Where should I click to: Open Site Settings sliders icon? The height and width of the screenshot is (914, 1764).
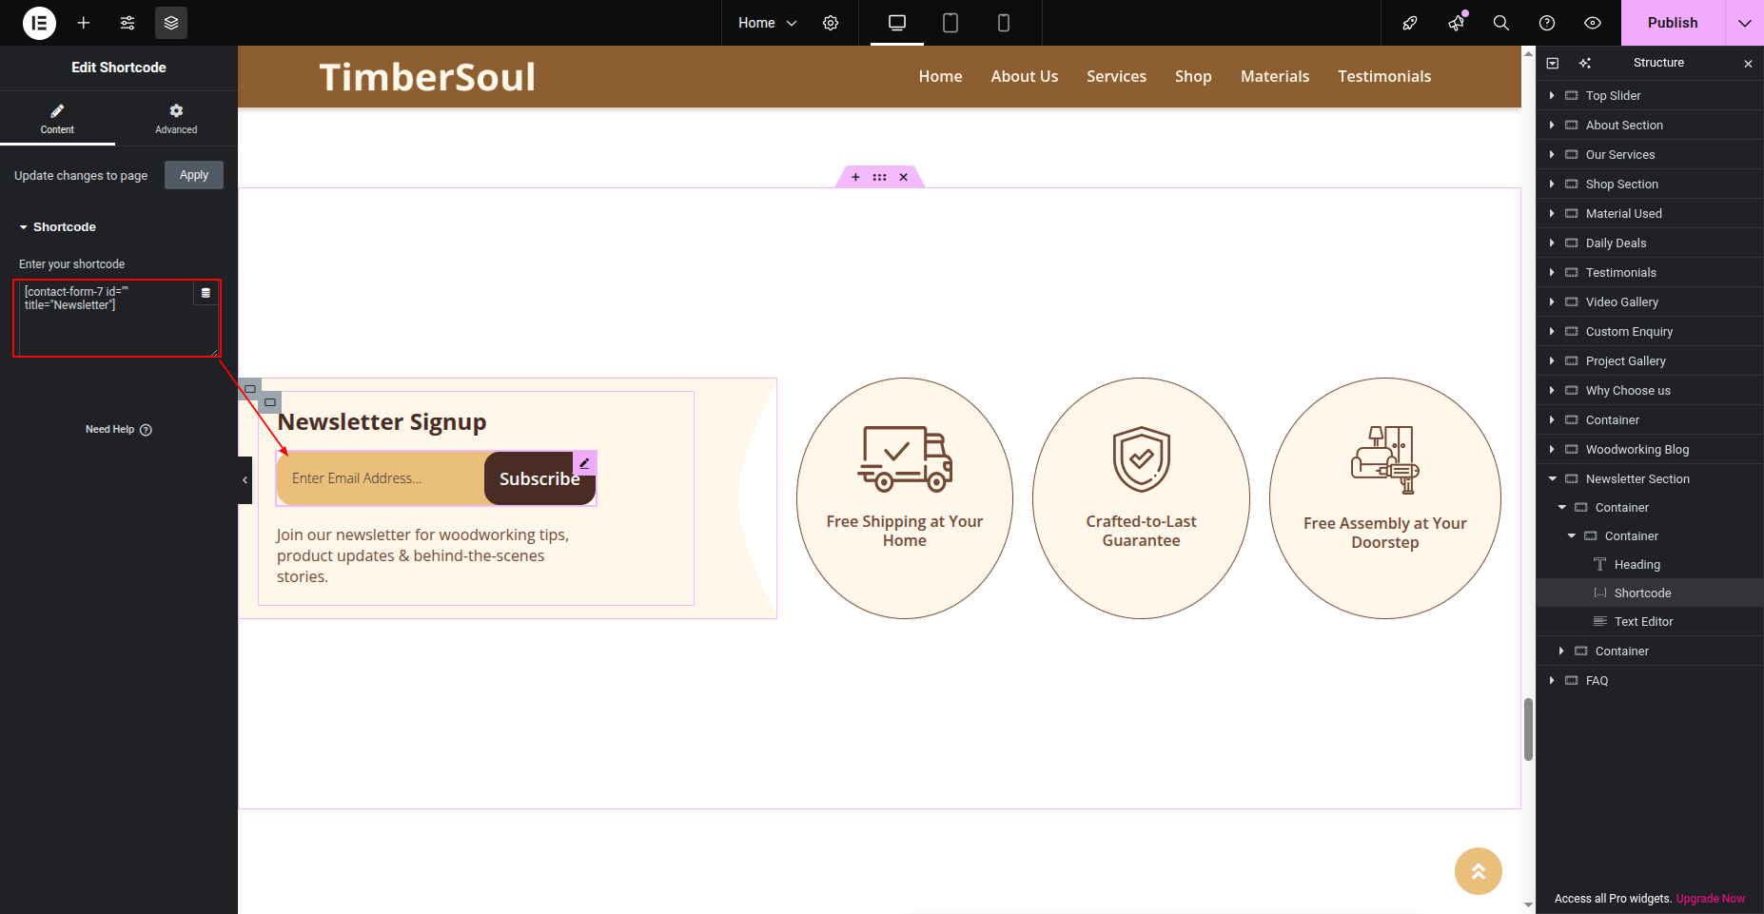click(127, 23)
